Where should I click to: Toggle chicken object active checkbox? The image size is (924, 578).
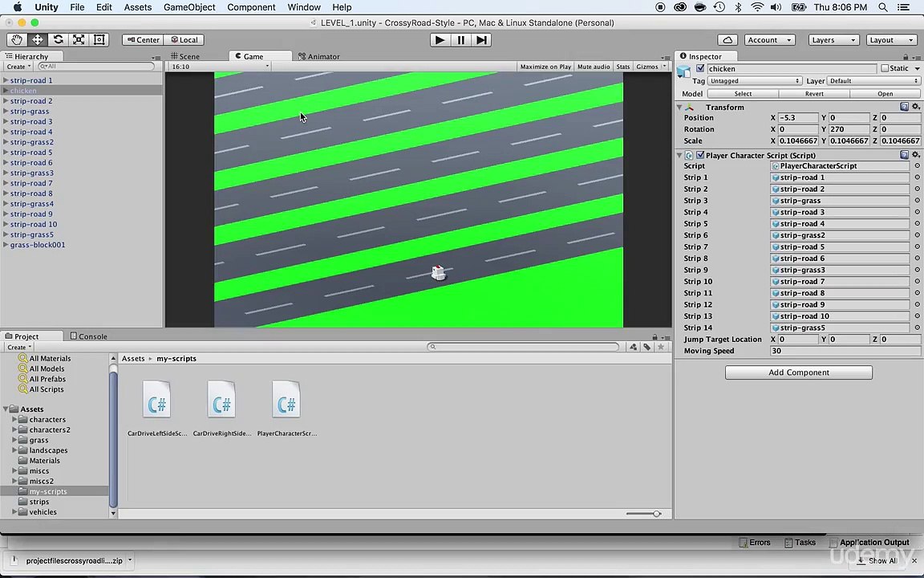pos(700,68)
